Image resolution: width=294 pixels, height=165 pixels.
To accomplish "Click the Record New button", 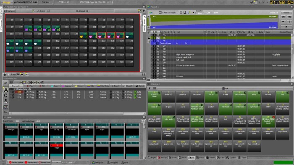I will point(31,162).
